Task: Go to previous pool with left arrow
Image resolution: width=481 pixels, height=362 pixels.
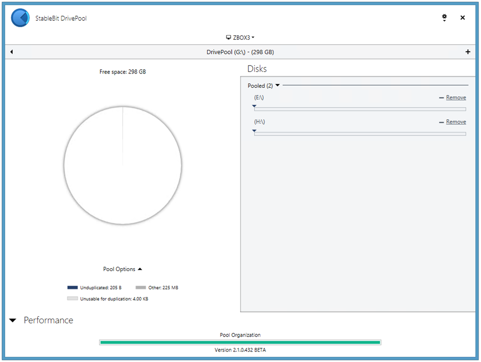Action: pyautogui.click(x=12, y=52)
